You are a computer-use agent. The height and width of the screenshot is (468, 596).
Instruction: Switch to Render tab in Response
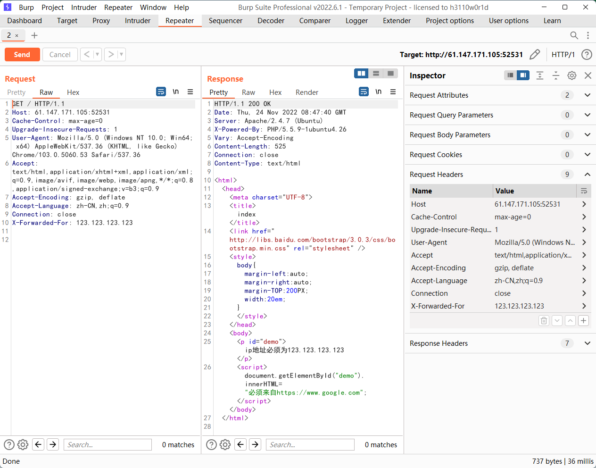[x=306, y=92]
